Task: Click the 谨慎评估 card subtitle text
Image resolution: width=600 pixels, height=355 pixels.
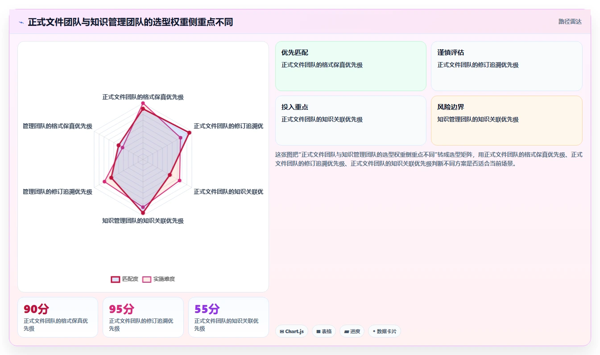Action: (478, 65)
